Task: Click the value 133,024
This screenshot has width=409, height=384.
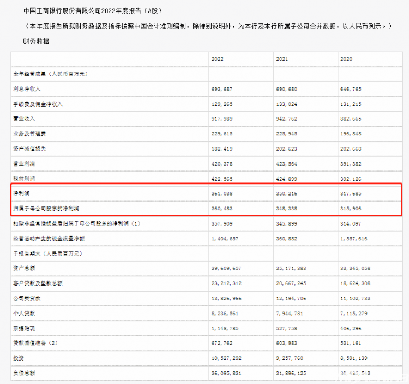Action: [286, 104]
